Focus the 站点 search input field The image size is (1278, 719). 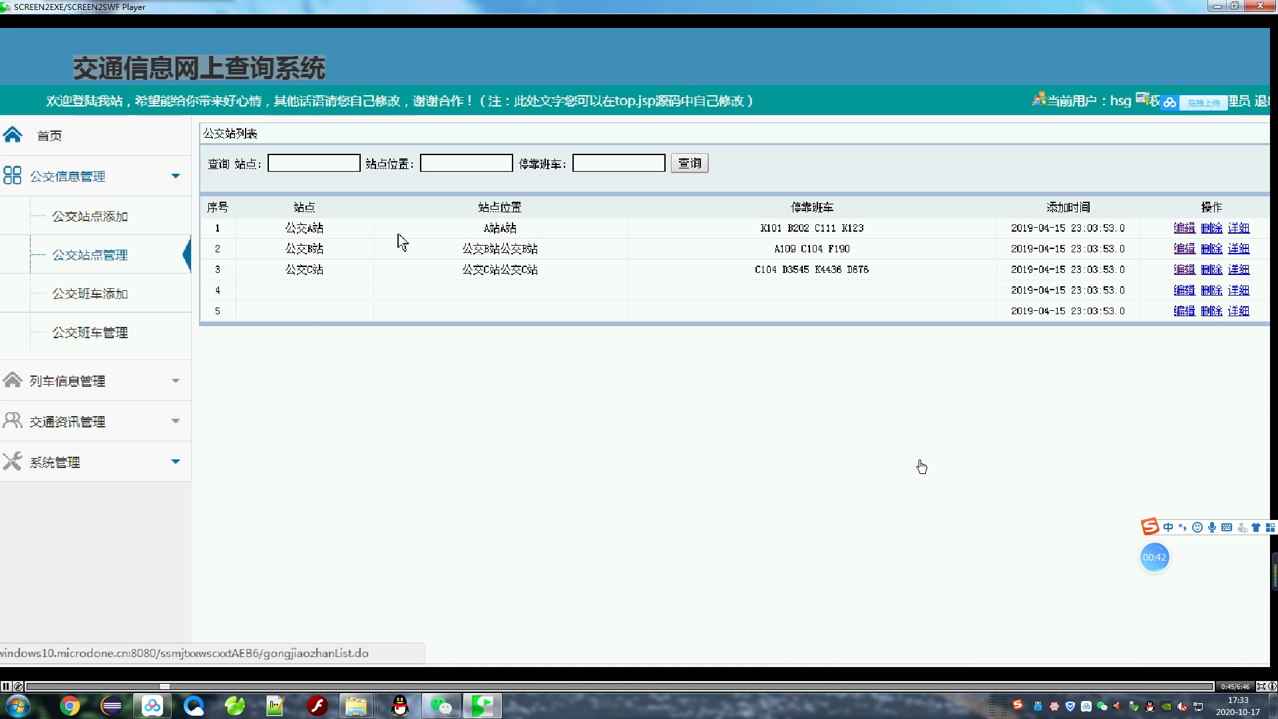pos(314,163)
